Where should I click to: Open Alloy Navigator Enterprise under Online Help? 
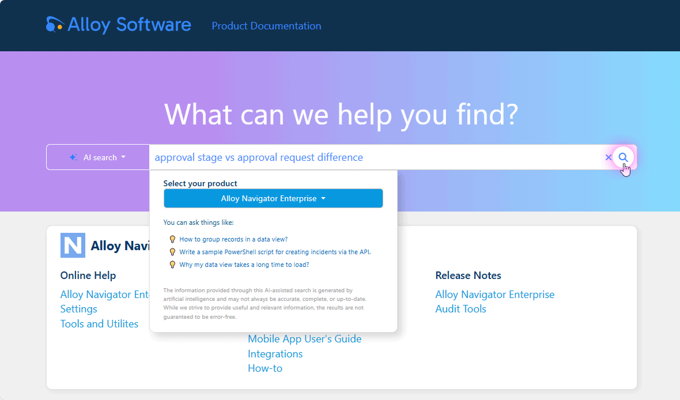[104, 295]
